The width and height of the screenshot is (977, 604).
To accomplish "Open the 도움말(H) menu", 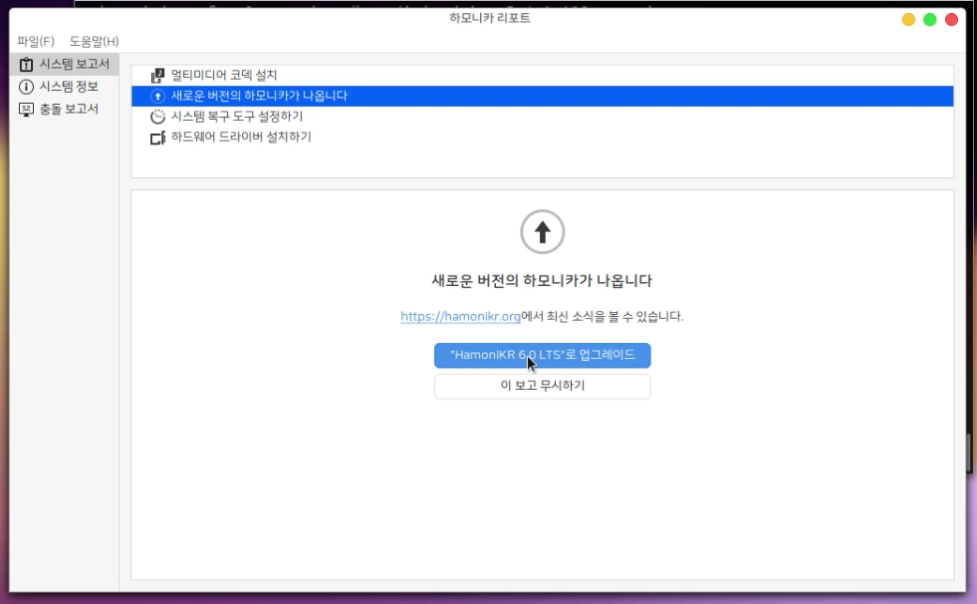I will click(x=94, y=41).
